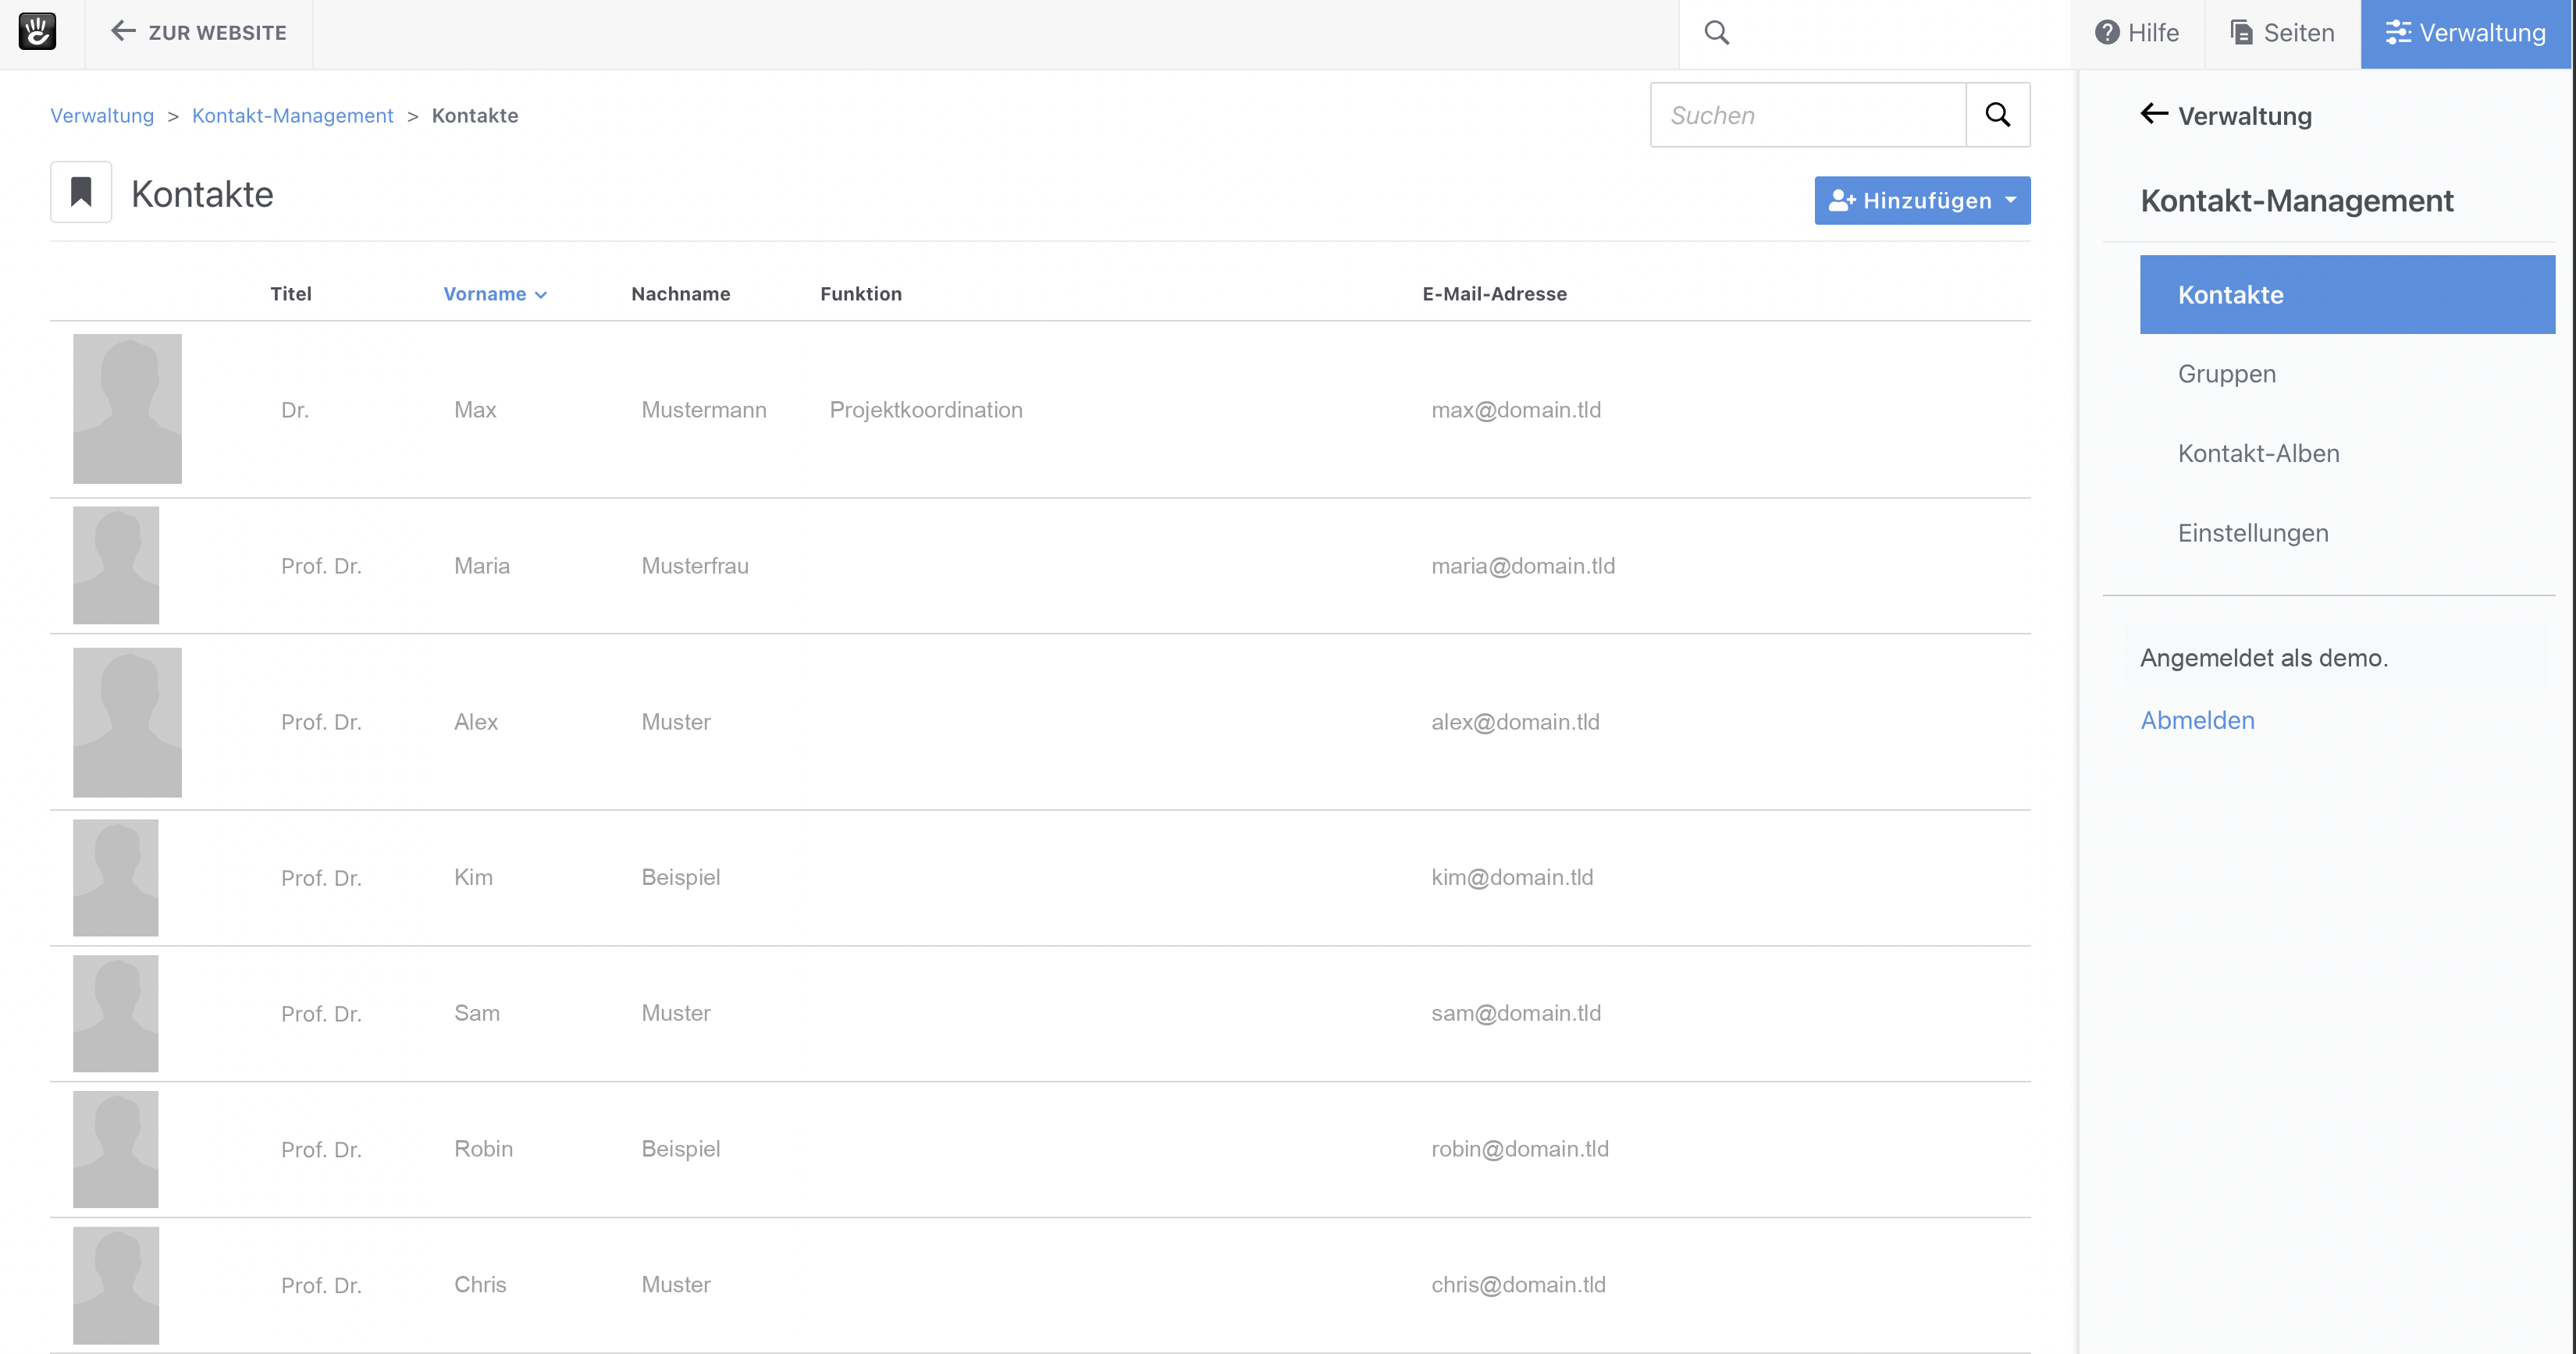Click the maria@domain.tld email cell
2576x1354 pixels.
pos(1523,566)
